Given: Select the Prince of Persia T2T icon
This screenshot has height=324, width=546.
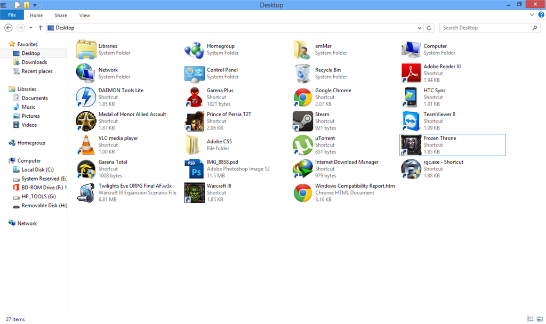Looking at the screenshot, I should pyautogui.click(x=194, y=121).
